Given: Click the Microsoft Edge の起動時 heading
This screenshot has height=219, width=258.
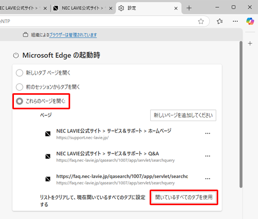Looking at the screenshot, I should click(x=61, y=55).
